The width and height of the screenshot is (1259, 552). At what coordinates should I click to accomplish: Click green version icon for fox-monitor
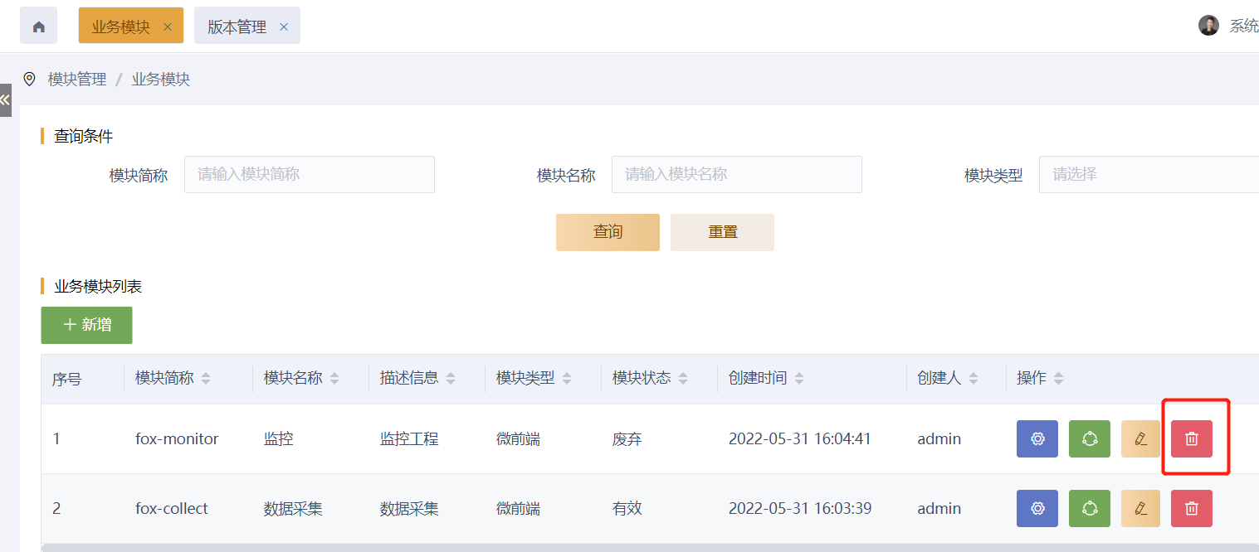(1090, 439)
